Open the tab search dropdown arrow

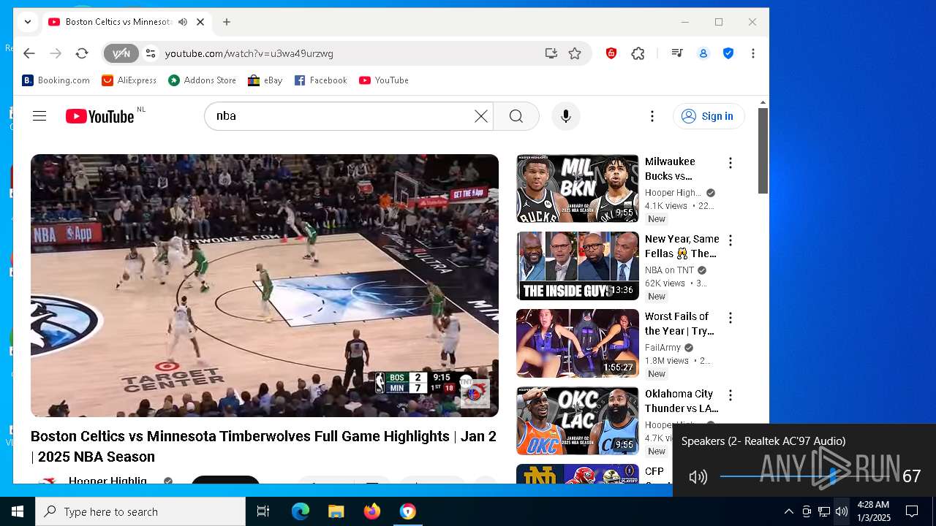pyautogui.click(x=27, y=22)
